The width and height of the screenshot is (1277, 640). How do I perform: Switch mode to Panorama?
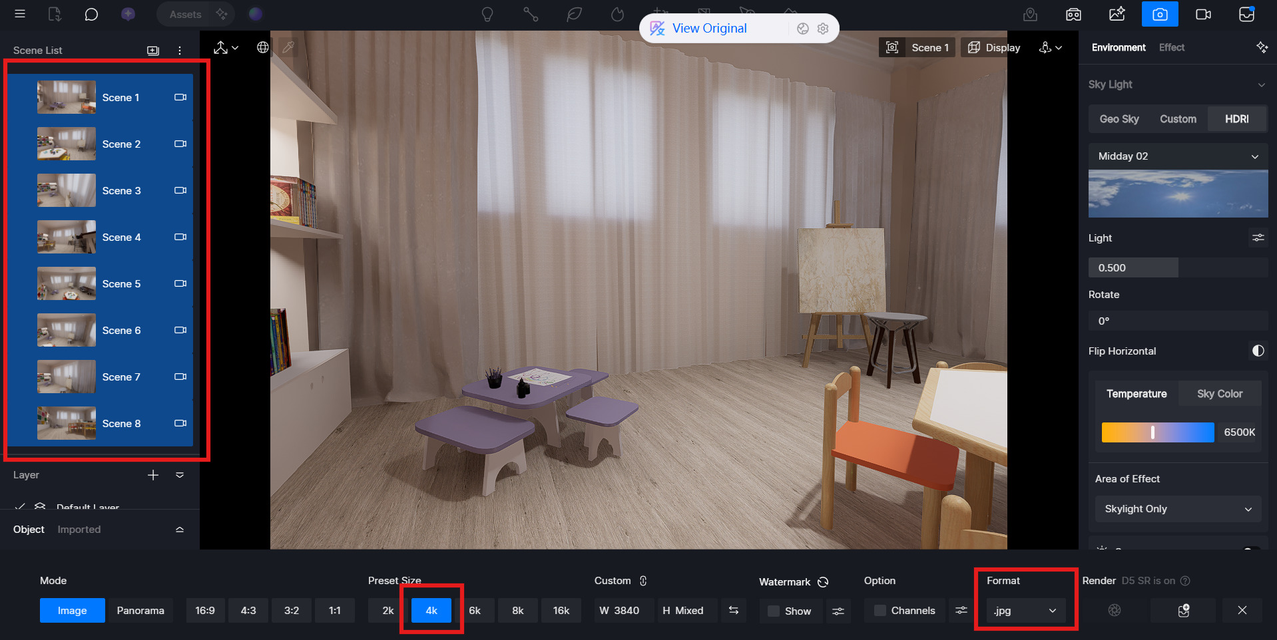point(140,611)
